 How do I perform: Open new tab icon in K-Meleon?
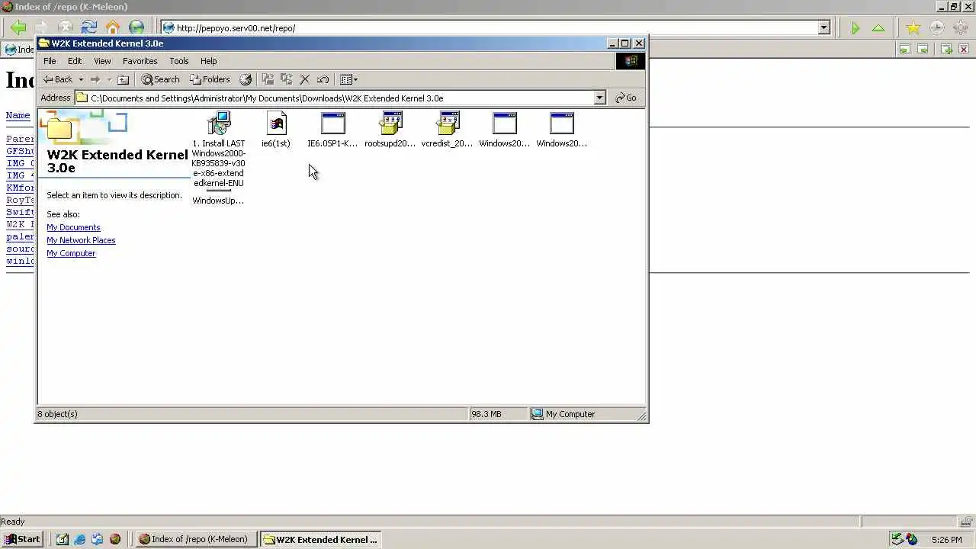(x=946, y=50)
